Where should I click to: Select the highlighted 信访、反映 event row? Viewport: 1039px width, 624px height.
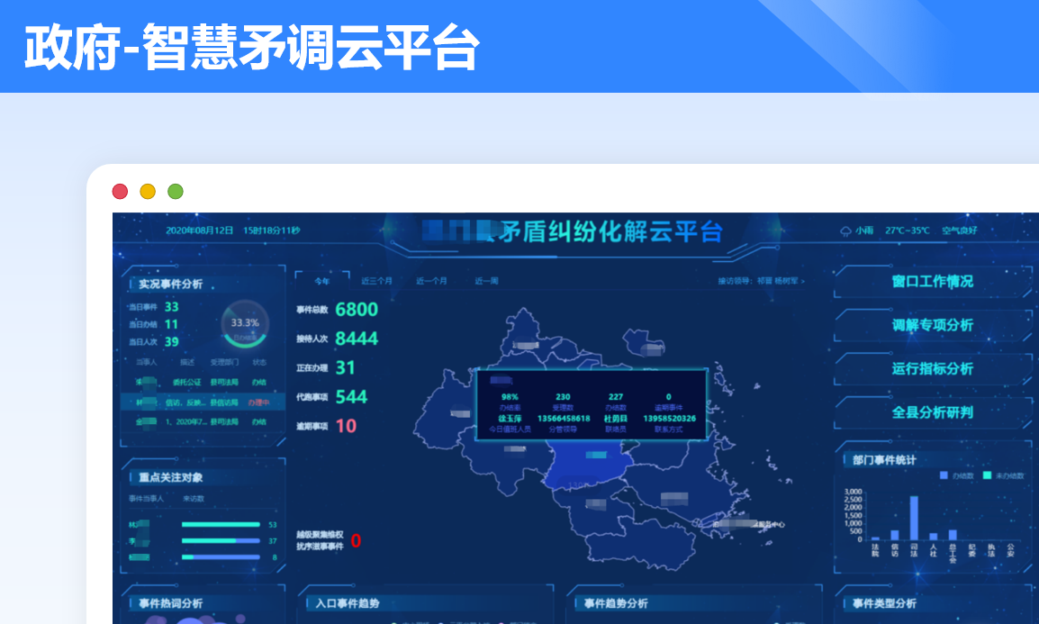[203, 402]
